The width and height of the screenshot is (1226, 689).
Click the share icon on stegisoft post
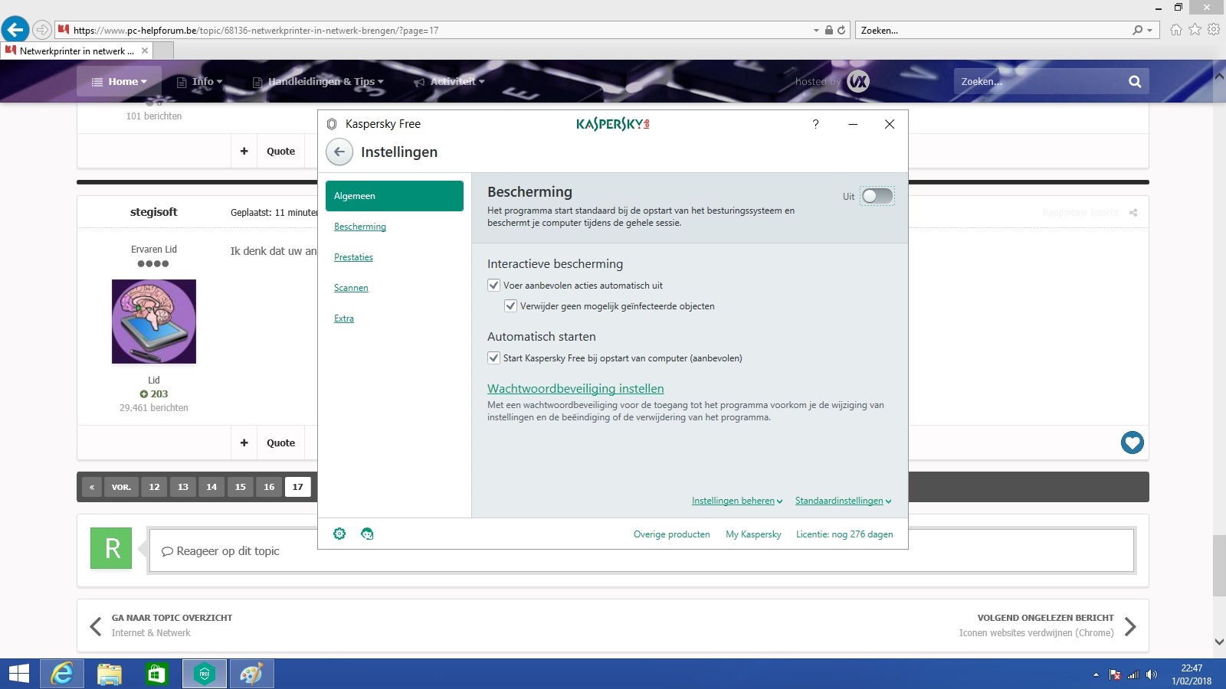point(1133,213)
